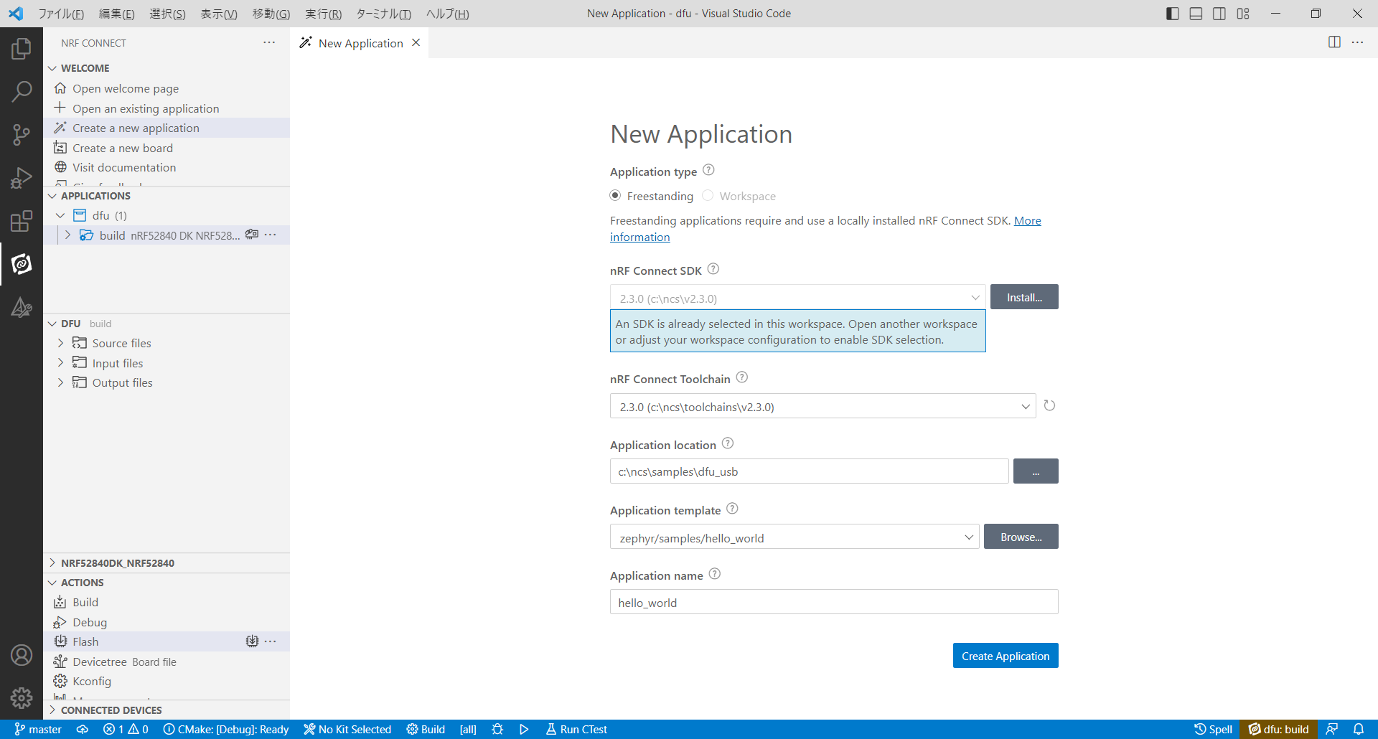Open the Search view in activity bar

click(22, 92)
